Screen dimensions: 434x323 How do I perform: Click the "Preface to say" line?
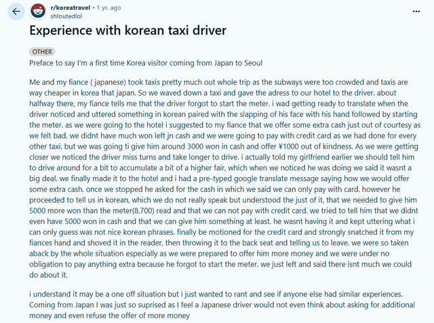pos(146,63)
